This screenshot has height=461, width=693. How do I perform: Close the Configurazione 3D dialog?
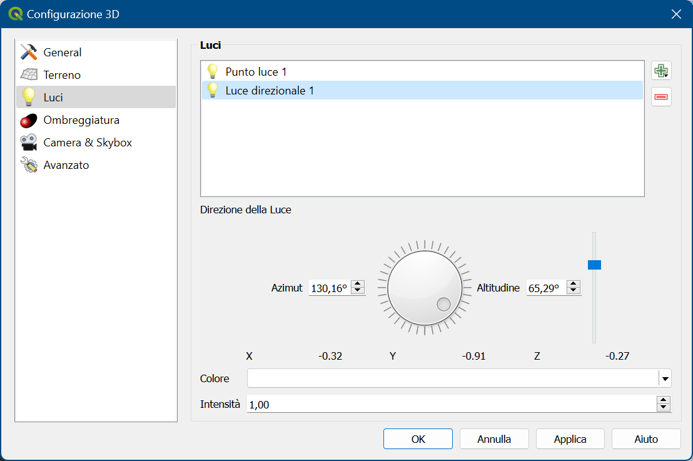676,14
